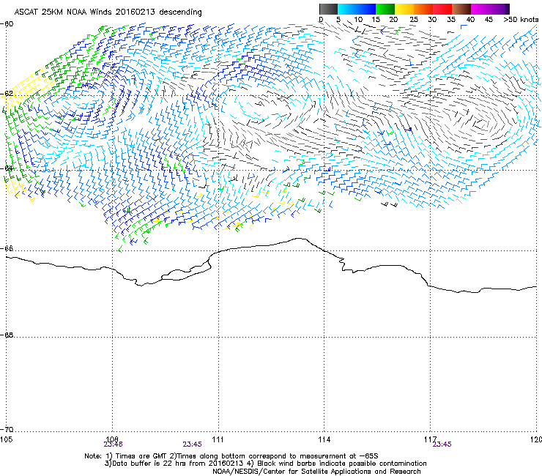The height and width of the screenshot is (476, 542).
Task: Click the red 30-35 knots legend segment
Action: pyautogui.click(x=442, y=9)
